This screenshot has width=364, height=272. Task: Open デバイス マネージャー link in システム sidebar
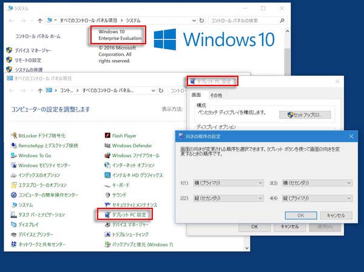pyautogui.click(x=33, y=50)
